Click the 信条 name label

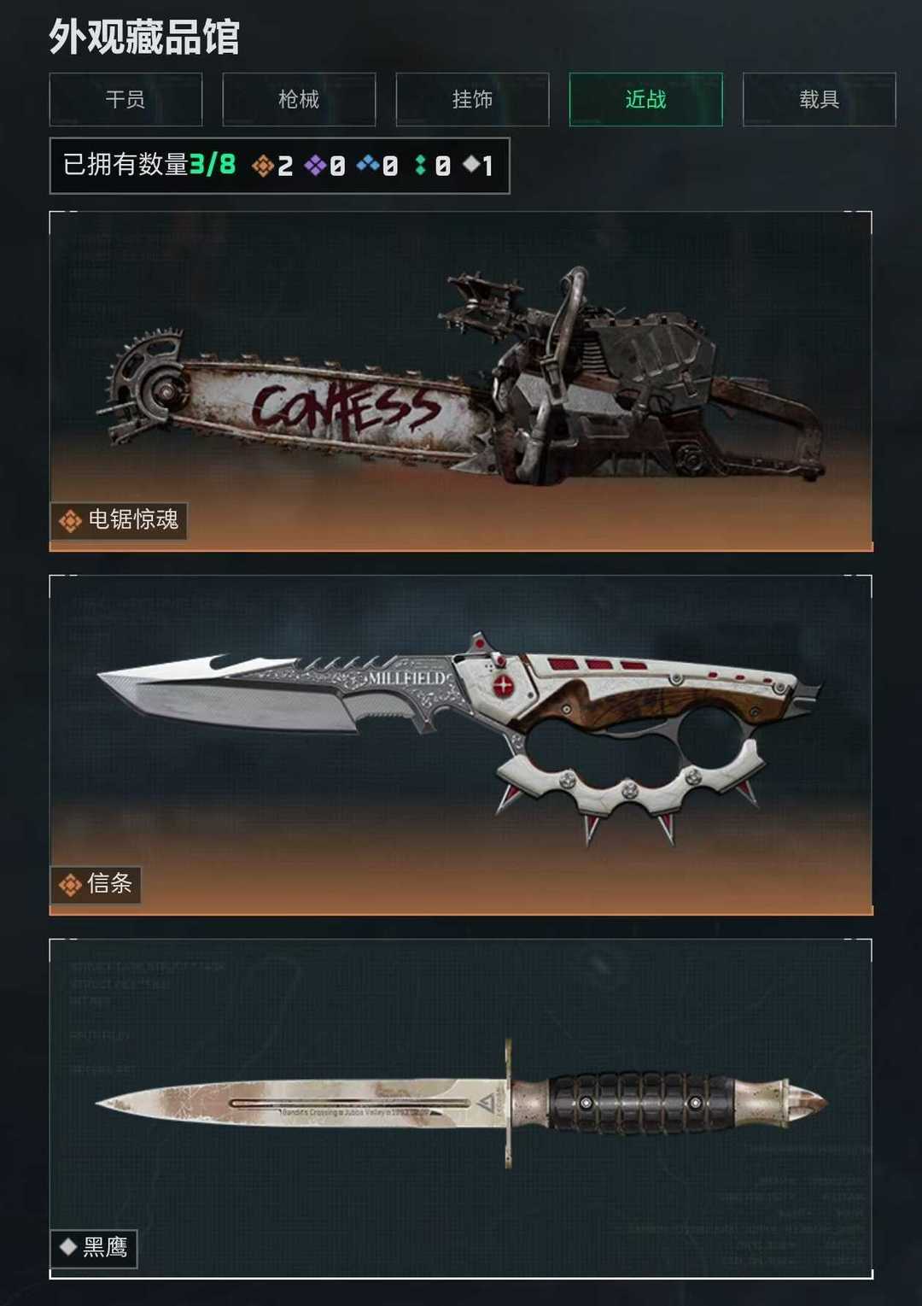[109, 884]
